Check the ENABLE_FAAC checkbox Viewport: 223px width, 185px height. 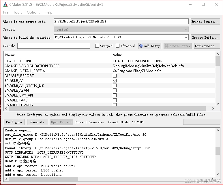(x=115, y=100)
